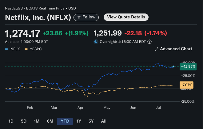Click the overnight moon icon
203x129 pixels.
[x=96, y=42]
